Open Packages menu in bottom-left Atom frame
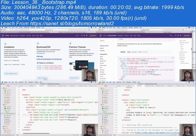This screenshot has height=136, width=196. (31, 82)
